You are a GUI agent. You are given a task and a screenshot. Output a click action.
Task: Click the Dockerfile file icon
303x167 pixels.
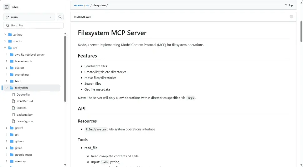coord(13,94)
